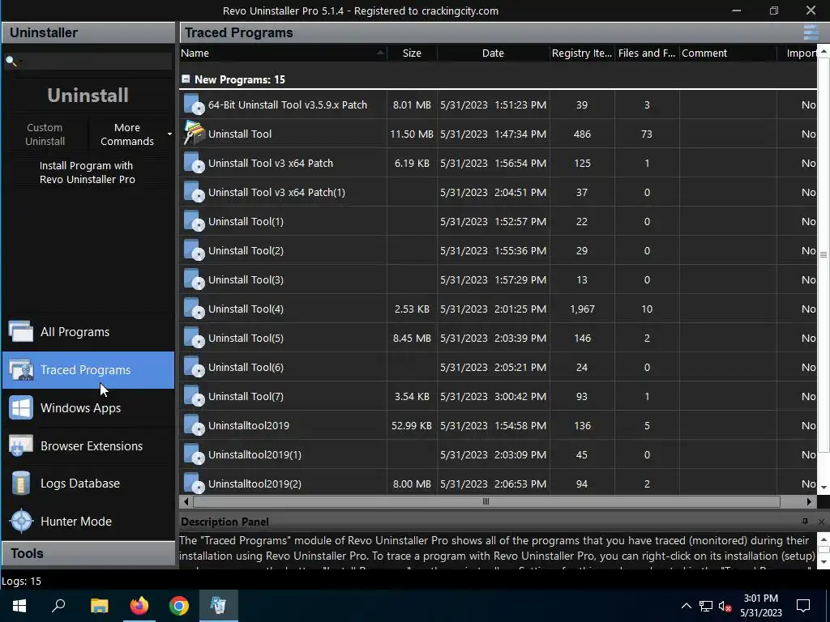Click the All Programs sidebar icon
Image resolution: width=830 pixels, height=622 pixels.
point(21,331)
